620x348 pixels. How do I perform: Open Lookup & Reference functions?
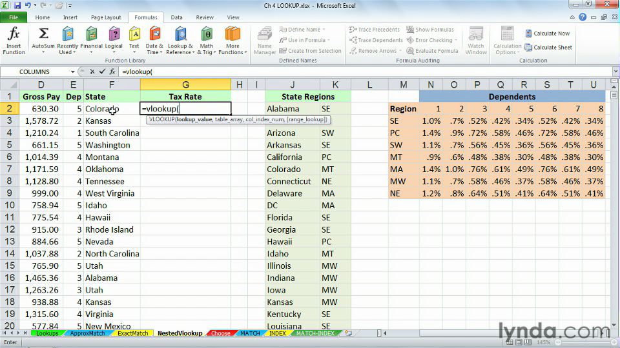(x=180, y=41)
